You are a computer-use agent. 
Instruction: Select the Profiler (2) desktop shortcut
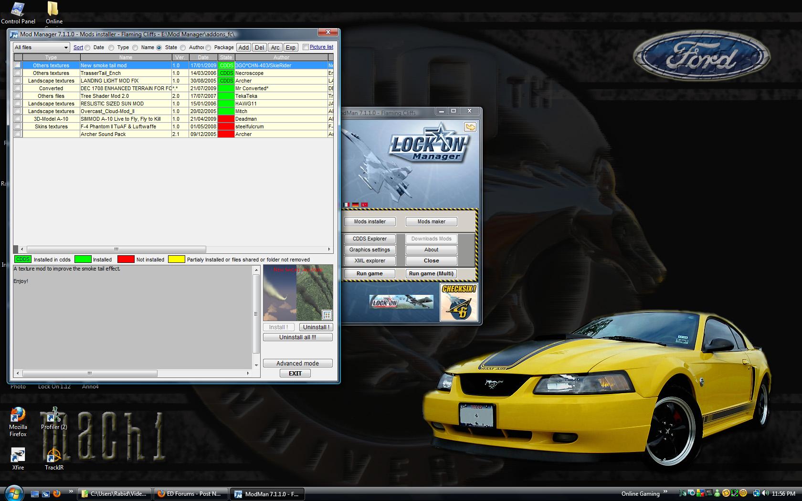(x=54, y=418)
